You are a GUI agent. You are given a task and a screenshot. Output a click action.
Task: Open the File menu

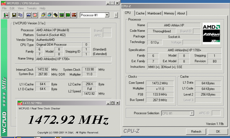[x=4, y=8]
